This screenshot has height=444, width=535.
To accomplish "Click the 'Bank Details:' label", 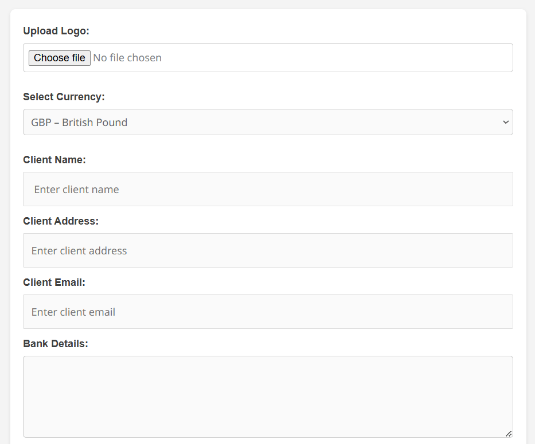I will pyautogui.click(x=56, y=344).
